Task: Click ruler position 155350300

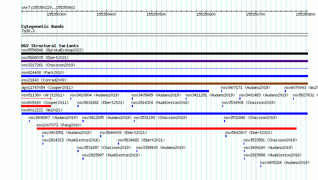Action: pos(56,14)
